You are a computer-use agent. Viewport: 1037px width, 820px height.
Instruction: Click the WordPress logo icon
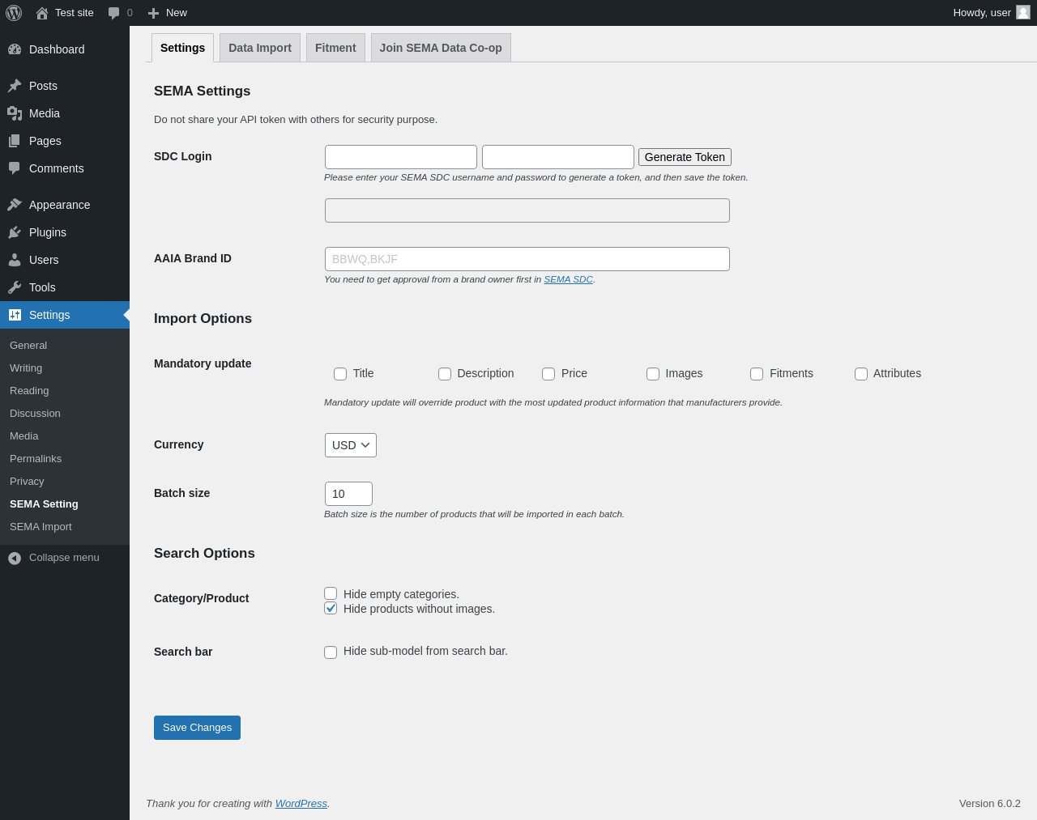(14, 13)
